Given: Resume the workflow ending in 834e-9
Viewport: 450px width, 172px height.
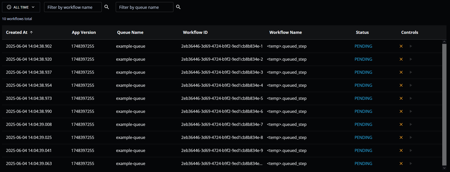Looking at the screenshot, I should pos(411,150).
